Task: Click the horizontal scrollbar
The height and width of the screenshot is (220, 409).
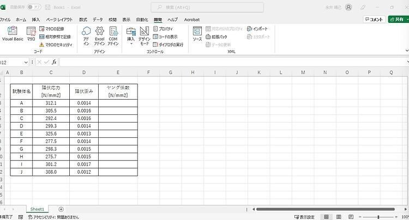Action: click(325, 209)
